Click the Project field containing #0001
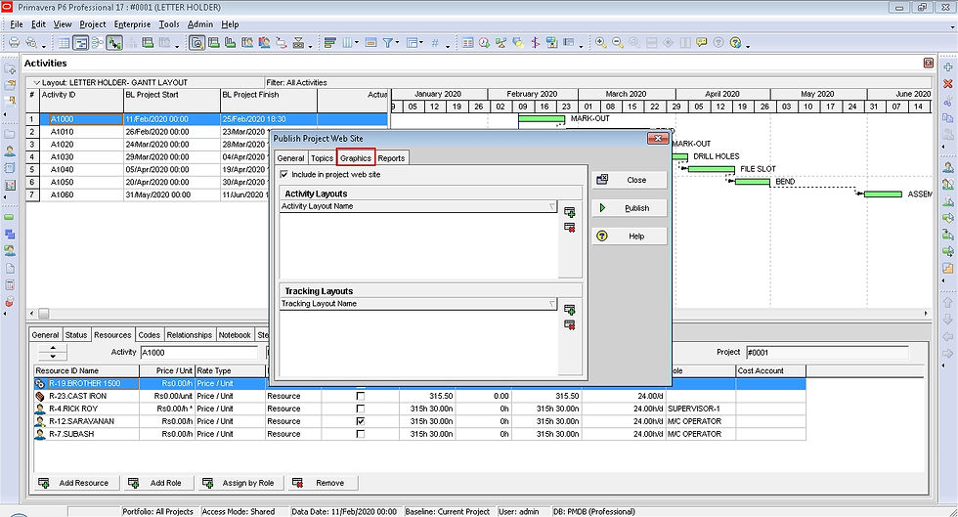 (827, 353)
